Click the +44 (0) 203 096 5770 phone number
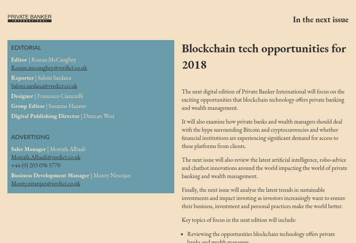The image size is (356, 243). pos(36,165)
